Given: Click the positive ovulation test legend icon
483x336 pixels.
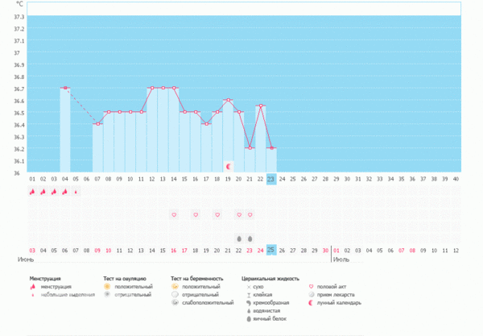Looking at the screenshot, I should click(x=107, y=286).
